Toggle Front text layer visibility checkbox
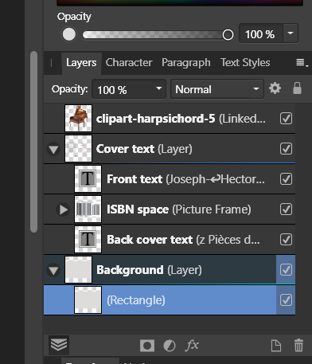Viewport: 312px width, 364px height. point(286,179)
